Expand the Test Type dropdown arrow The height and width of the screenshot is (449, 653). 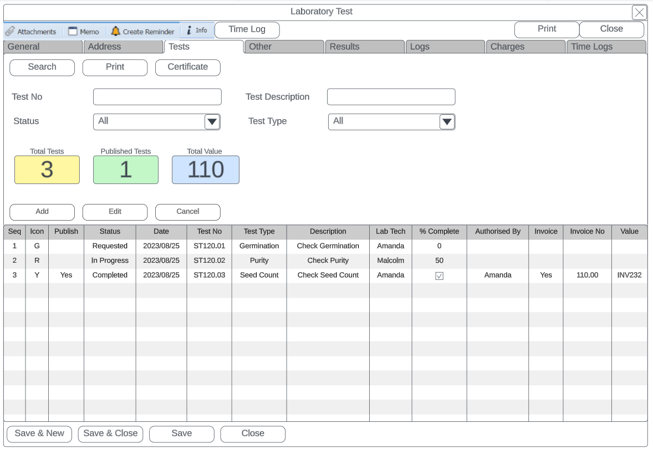click(x=447, y=122)
